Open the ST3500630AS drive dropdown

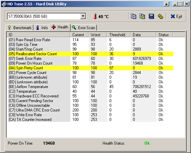(83, 16)
